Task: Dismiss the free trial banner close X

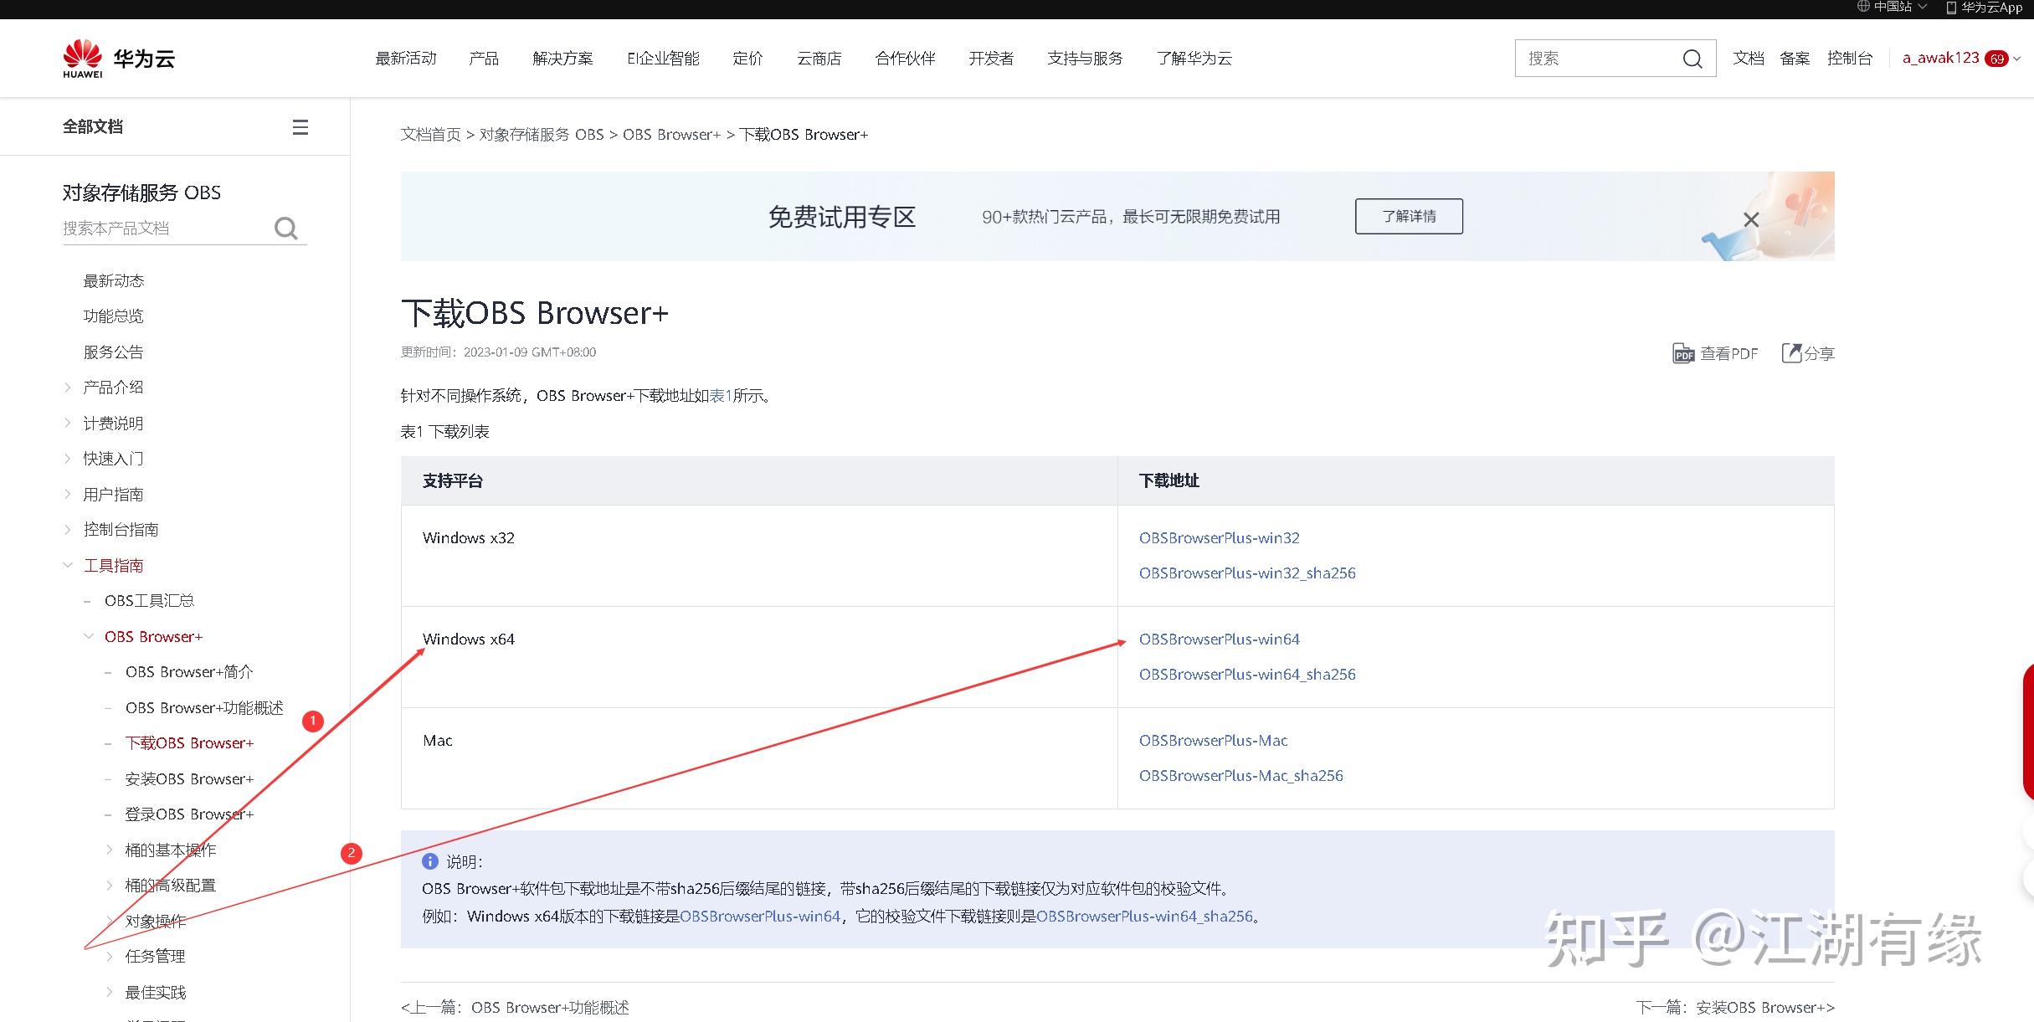Action: (x=1750, y=218)
